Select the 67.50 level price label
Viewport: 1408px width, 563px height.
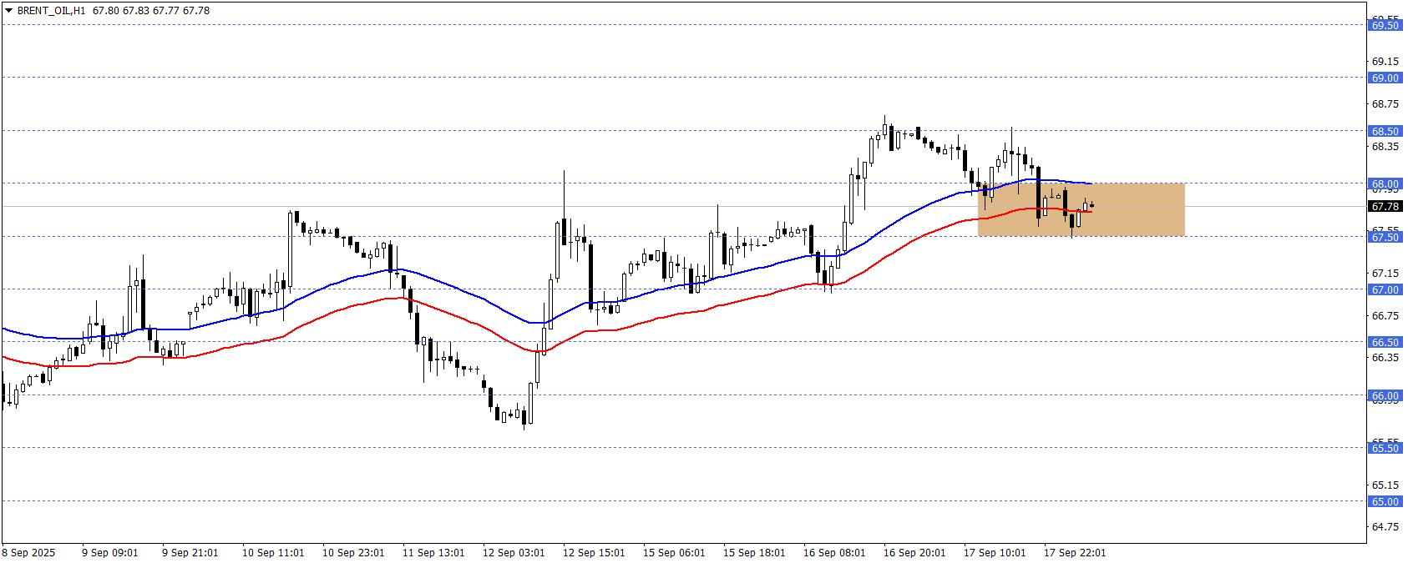pos(1385,237)
